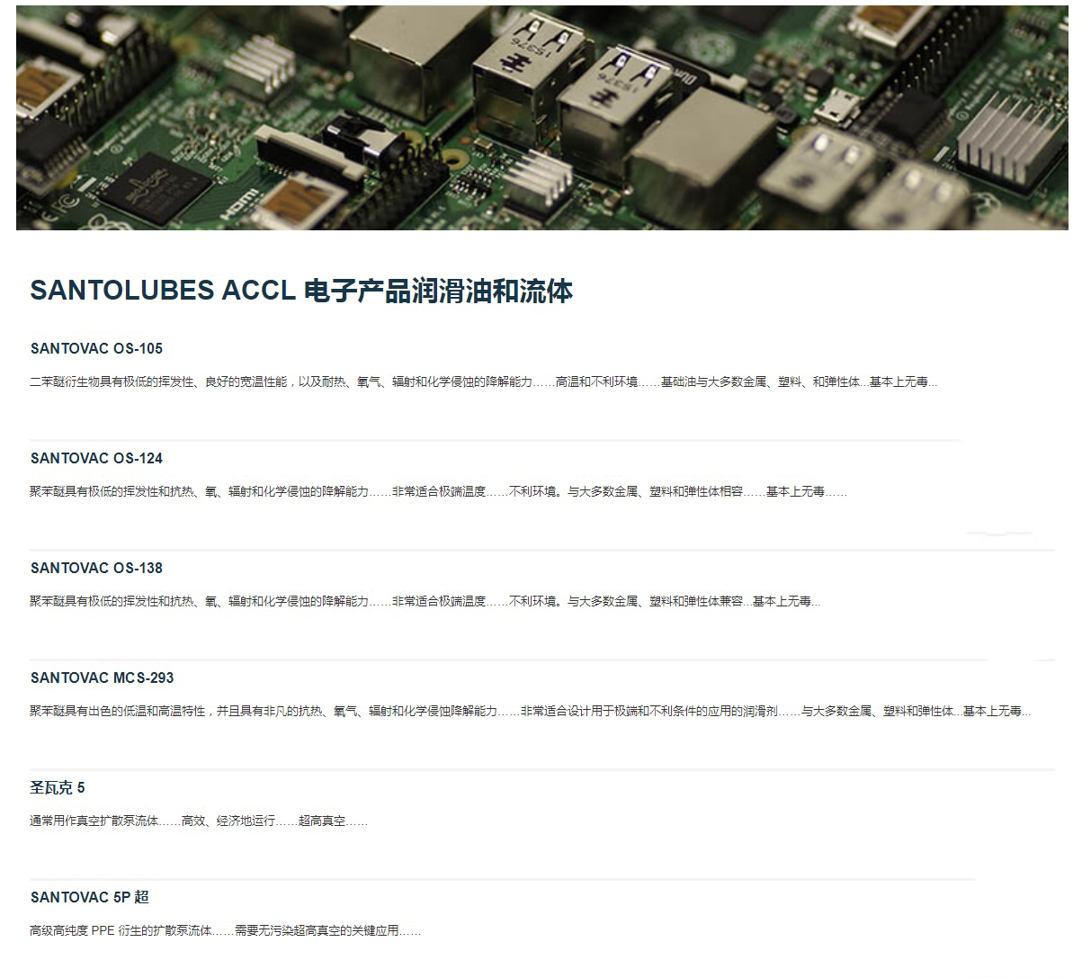Open the SANTOVAC OS-138 product link
Image resolution: width=1091 pixels, height=978 pixels.
96,568
